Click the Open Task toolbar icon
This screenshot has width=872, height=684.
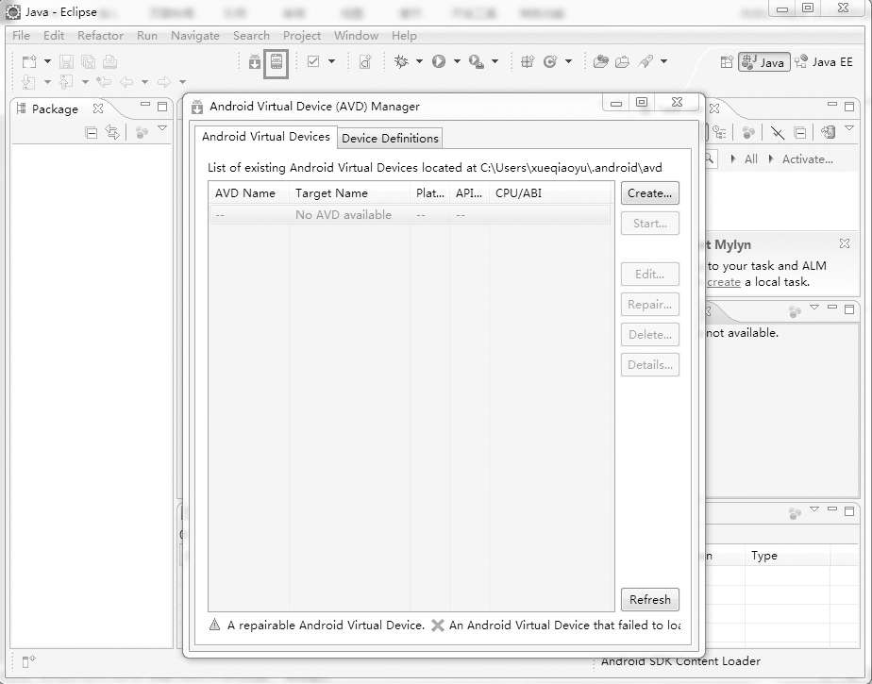[622, 61]
